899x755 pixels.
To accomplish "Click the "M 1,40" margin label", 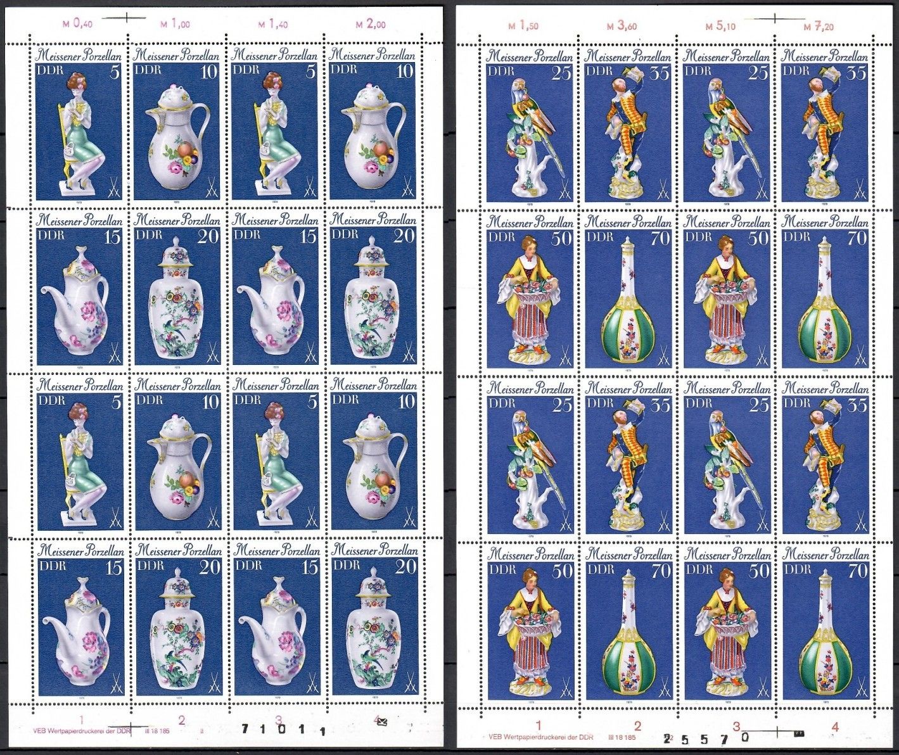I will tap(273, 24).
